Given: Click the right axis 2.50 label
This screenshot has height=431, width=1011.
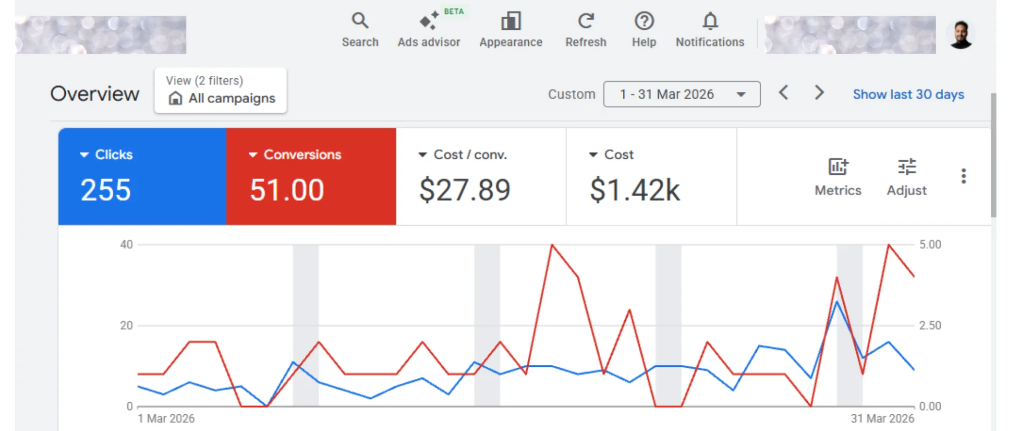Looking at the screenshot, I should [x=930, y=325].
